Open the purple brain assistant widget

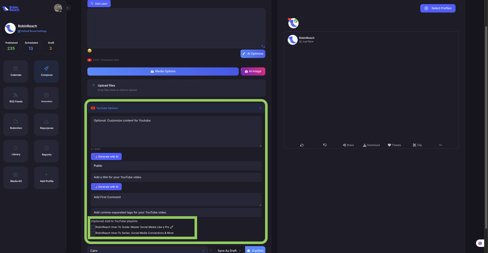[x=480, y=243]
